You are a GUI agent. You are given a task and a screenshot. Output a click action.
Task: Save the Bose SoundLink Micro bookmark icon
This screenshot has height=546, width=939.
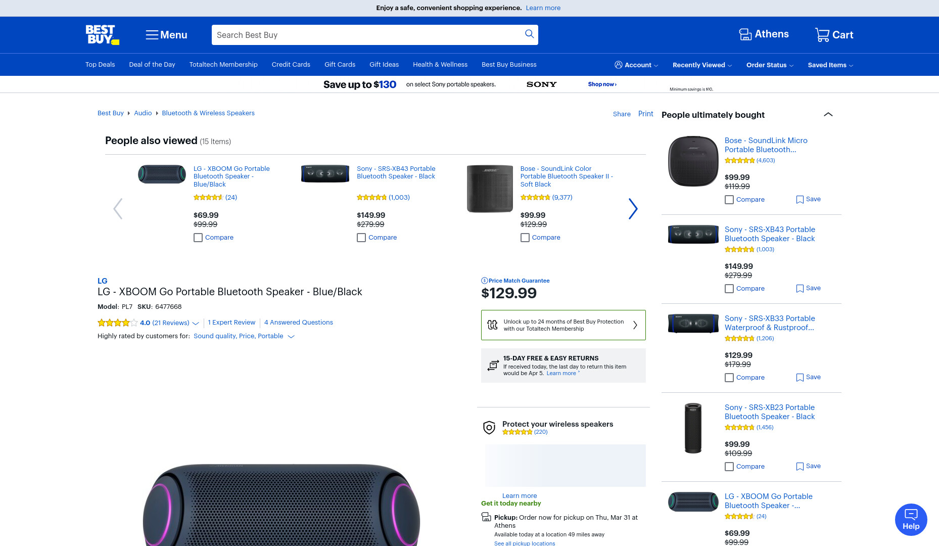800,200
